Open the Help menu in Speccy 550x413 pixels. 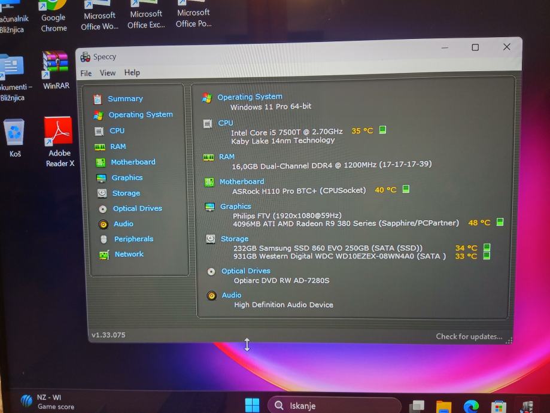point(132,72)
